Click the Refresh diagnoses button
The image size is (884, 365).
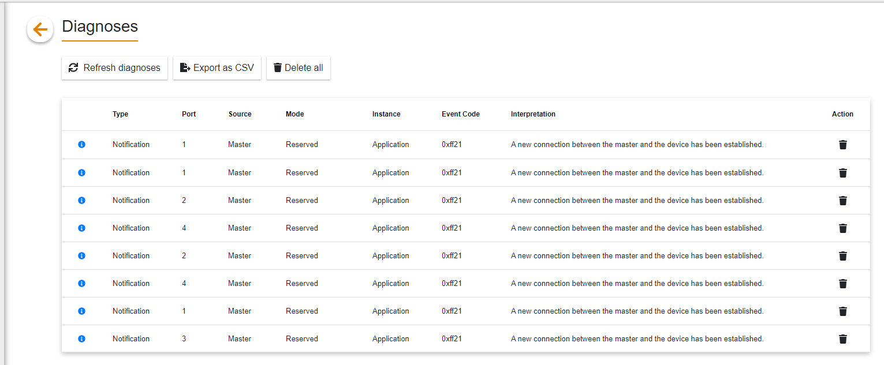pyautogui.click(x=114, y=68)
